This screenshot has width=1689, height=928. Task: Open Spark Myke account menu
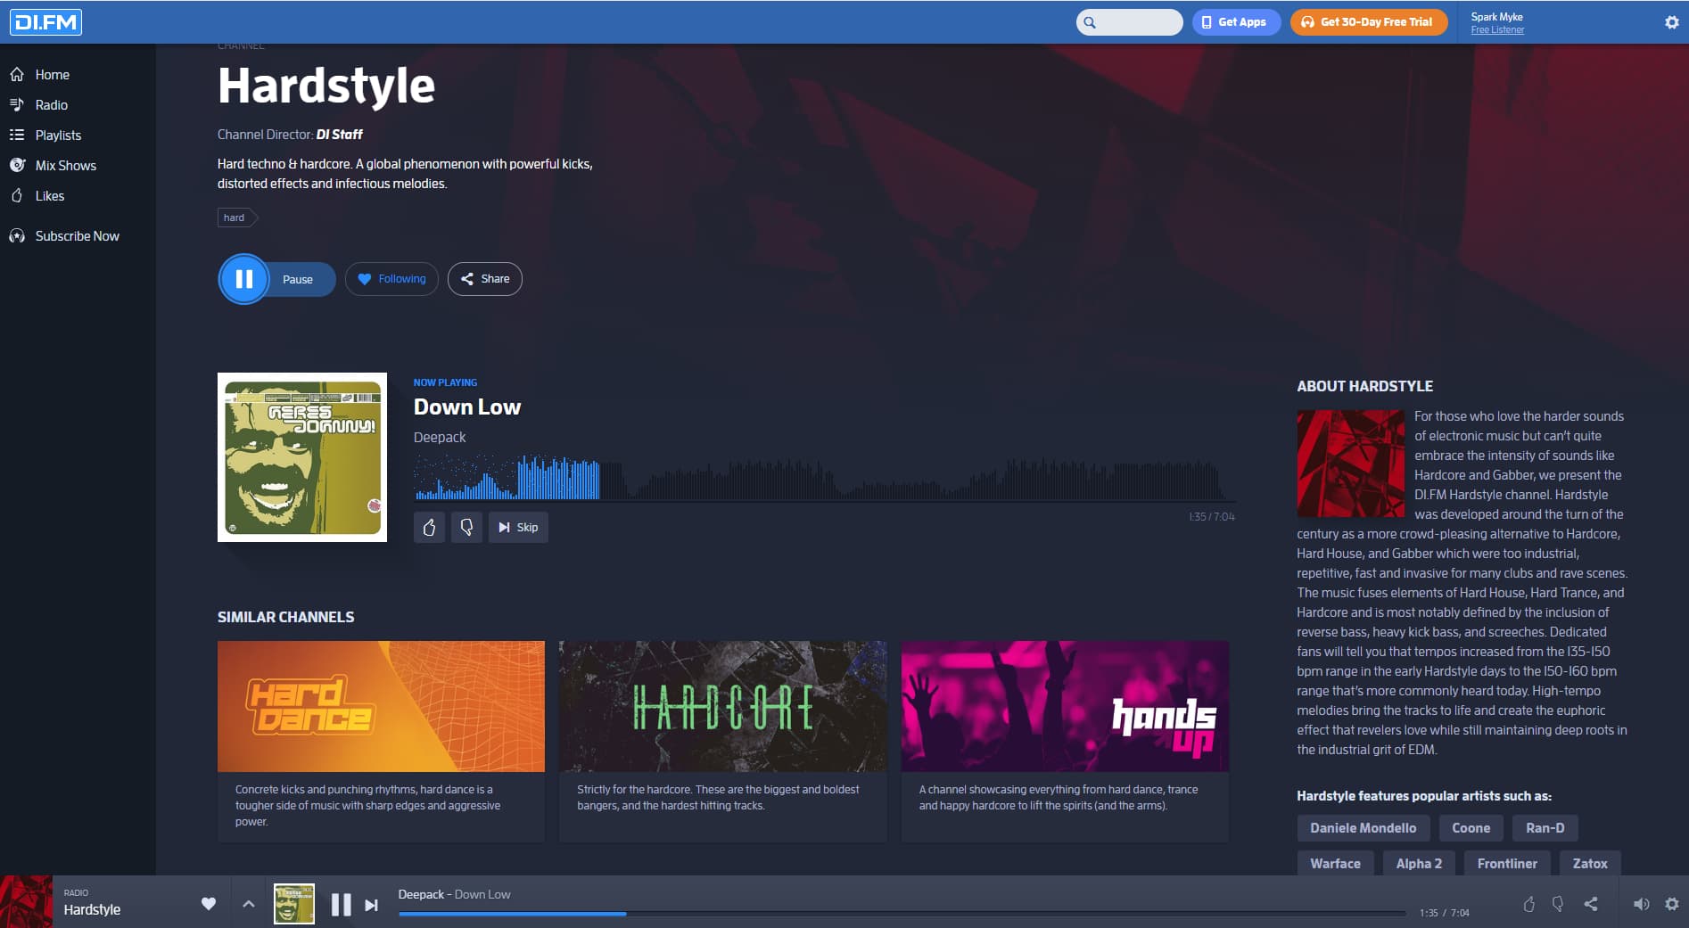pos(1497,22)
